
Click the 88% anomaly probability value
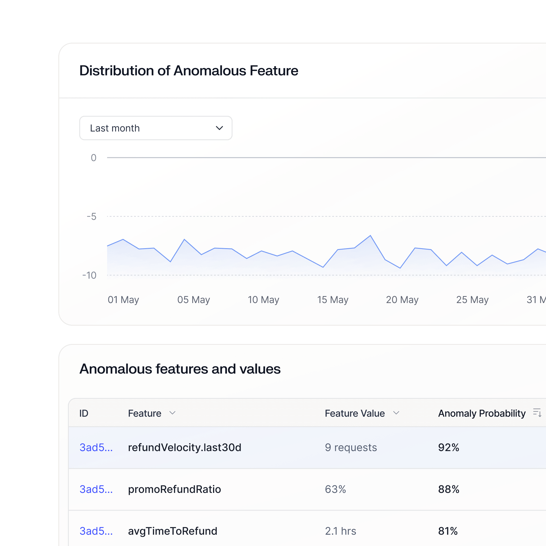click(x=449, y=489)
